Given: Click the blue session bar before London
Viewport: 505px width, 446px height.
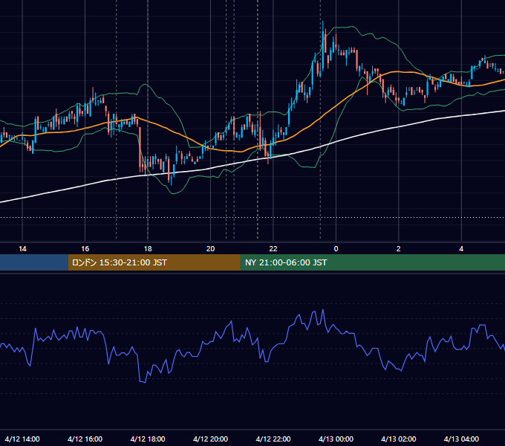Looking at the screenshot, I should (34, 262).
